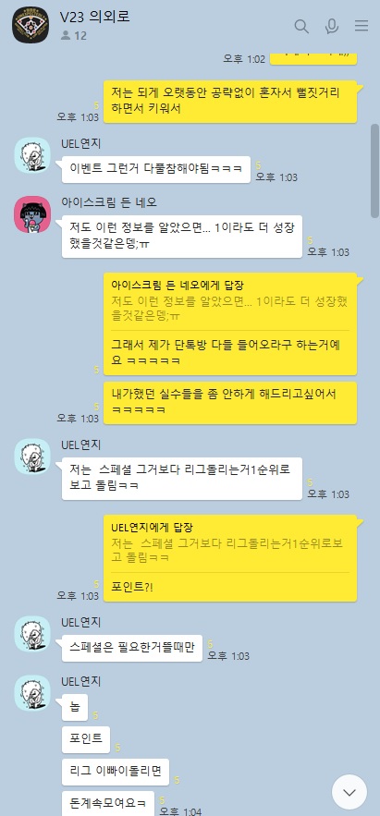Screen dimensions: 380x816
Task: Click reply header '아이스크림 든 네오에게 답장'
Action: point(178,286)
